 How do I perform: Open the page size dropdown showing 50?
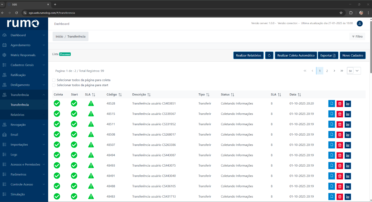point(354,71)
